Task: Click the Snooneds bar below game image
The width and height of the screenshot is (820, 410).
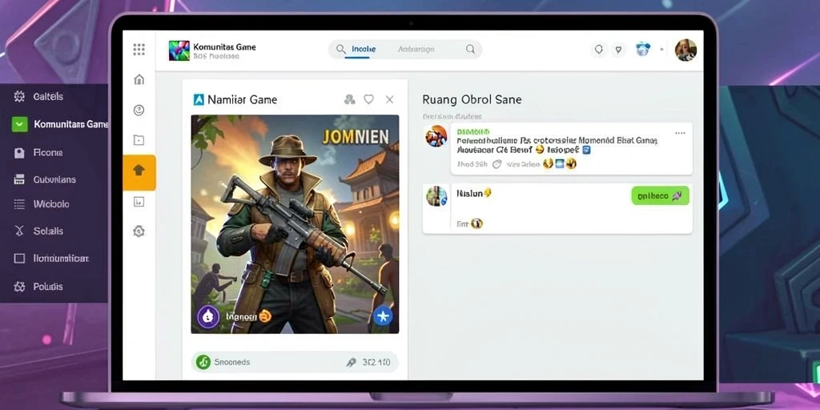Action: pos(295,362)
